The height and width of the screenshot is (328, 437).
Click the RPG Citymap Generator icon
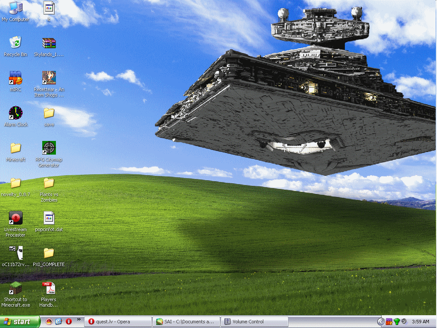coord(49,148)
